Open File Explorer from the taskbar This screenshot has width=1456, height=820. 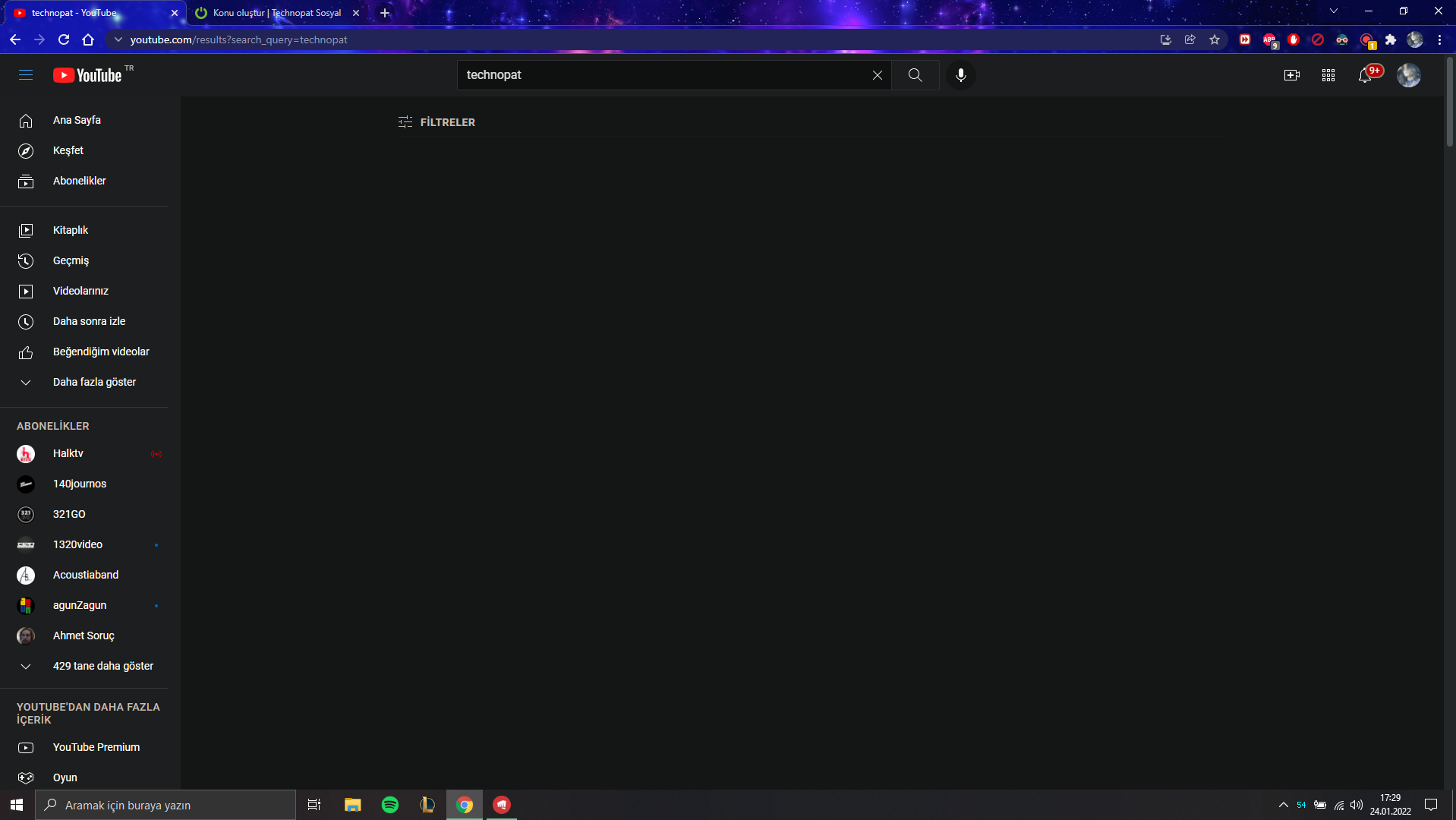[x=353, y=805]
